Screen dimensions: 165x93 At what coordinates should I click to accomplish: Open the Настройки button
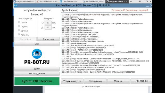click(x=25, y=39)
